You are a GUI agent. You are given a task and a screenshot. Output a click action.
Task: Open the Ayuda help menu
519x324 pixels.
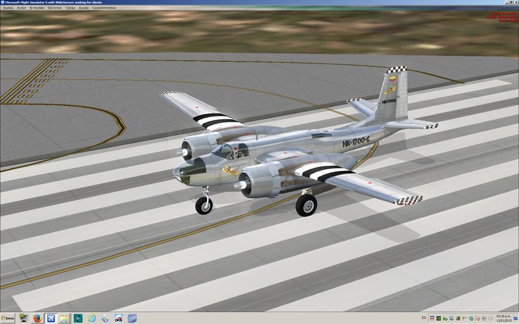tap(84, 8)
